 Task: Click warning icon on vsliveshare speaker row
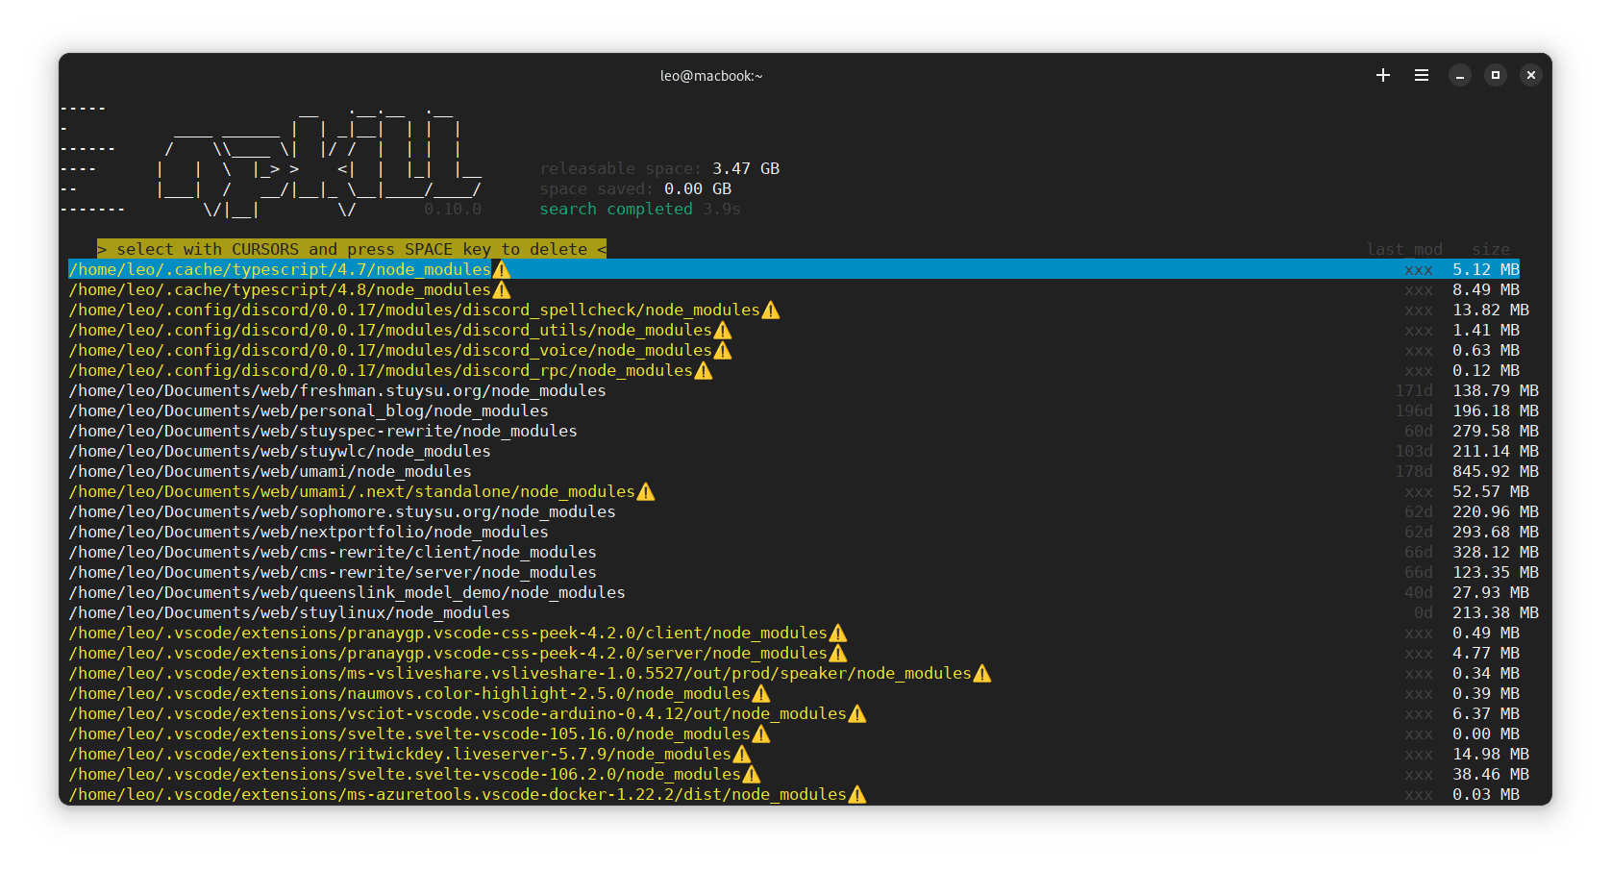(x=982, y=674)
